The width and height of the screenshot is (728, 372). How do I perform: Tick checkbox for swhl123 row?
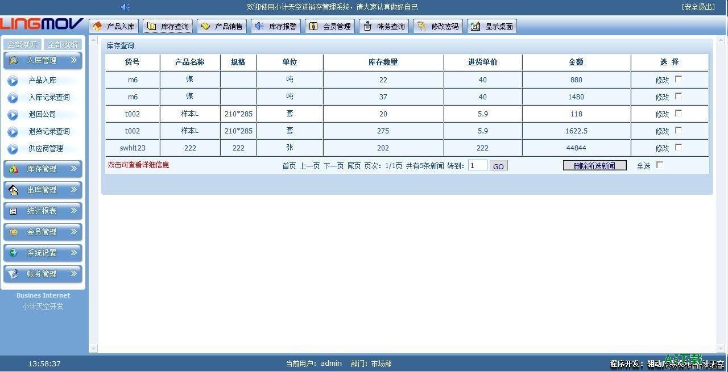pyautogui.click(x=679, y=147)
